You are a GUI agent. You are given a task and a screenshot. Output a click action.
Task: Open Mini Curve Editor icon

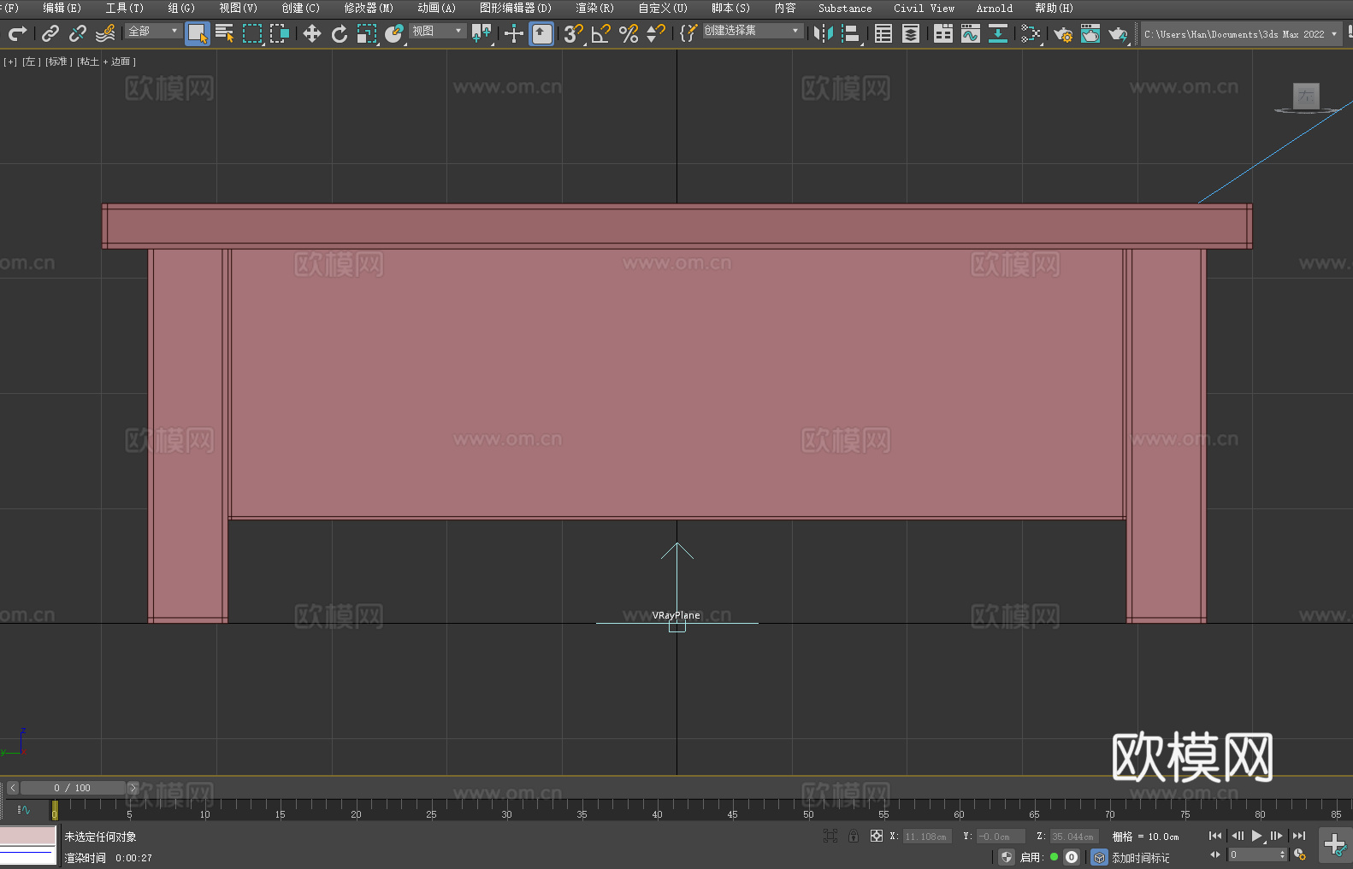(x=24, y=809)
